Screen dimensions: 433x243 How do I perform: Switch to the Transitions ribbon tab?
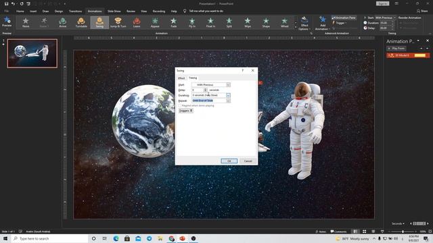point(75,11)
